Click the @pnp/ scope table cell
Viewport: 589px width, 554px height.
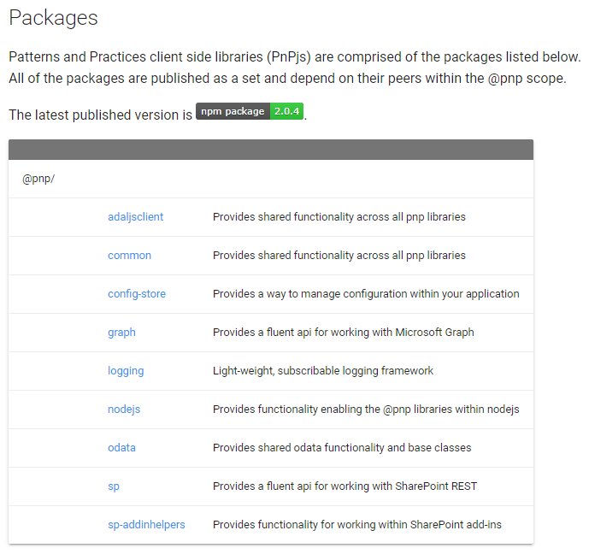(38, 179)
